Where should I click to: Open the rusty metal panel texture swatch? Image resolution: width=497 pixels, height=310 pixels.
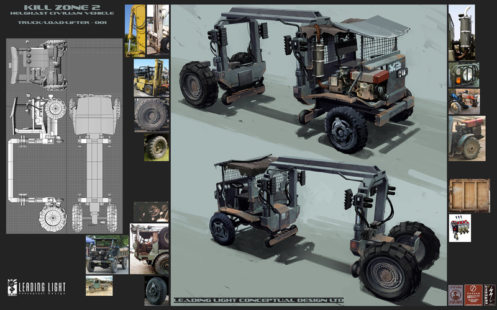coord(469,195)
